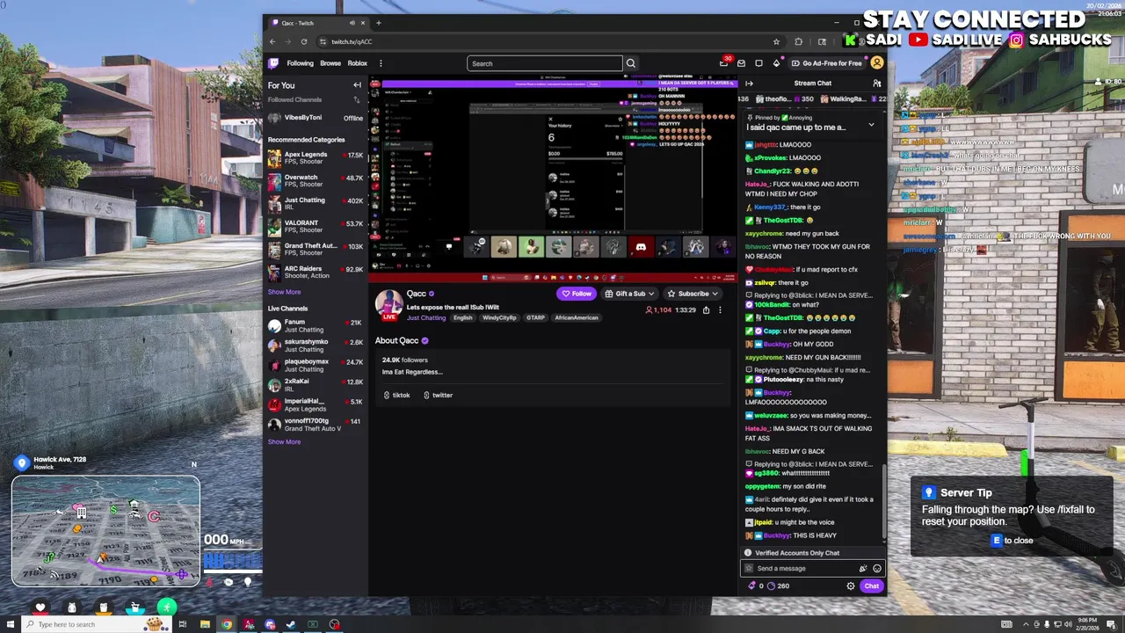Viewport: 1125px width, 633px height.
Task: Open the Whispers envelope icon
Action: tap(741, 63)
